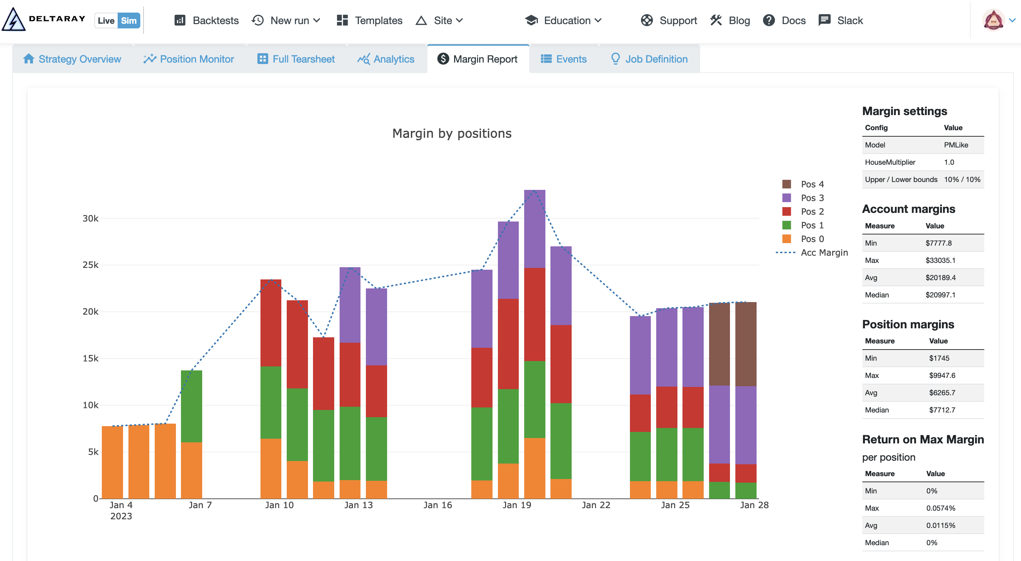Open the New Run menu
Viewport: 1021px width, 561px height.
click(x=287, y=20)
